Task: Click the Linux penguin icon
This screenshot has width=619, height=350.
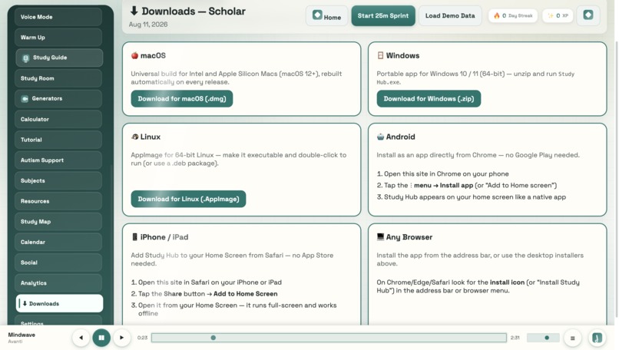Action: (x=134, y=137)
